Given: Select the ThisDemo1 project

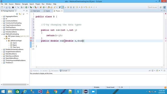Looking at the screenshot, I should pyautogui.click(x=9, y=63).
